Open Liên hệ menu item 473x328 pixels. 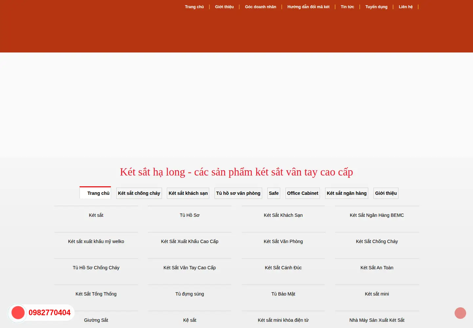(406, 7)
